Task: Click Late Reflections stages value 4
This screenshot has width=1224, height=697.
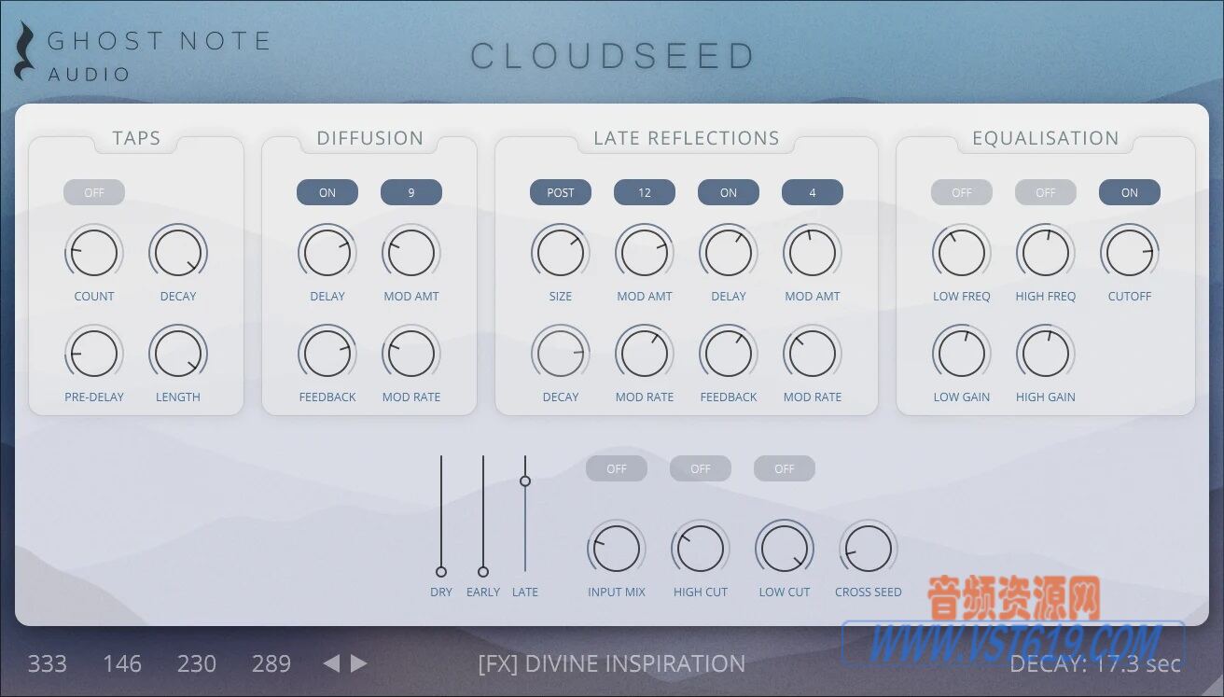Action: coord(813,192)
